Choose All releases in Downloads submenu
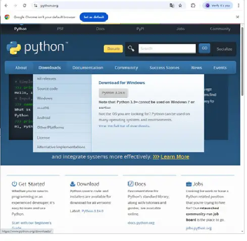247x241 pixels. pos(62,79)
